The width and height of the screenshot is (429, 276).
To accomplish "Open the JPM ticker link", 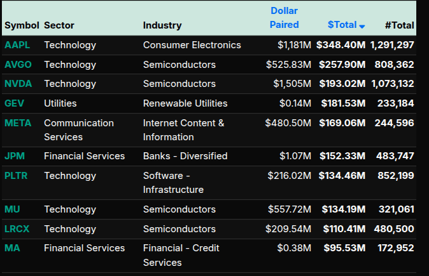I will coord(15,156).
